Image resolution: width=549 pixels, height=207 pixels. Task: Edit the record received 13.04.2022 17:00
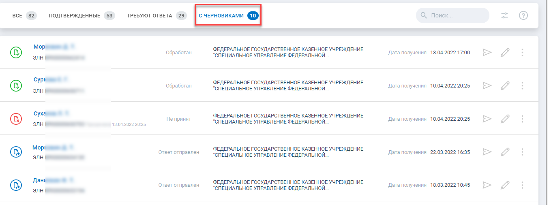pyautogui.click(x=505, y=52)
